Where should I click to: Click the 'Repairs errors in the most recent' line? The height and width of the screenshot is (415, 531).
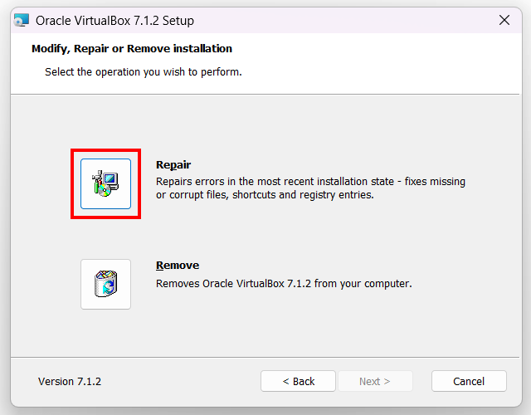coord(310,181)
